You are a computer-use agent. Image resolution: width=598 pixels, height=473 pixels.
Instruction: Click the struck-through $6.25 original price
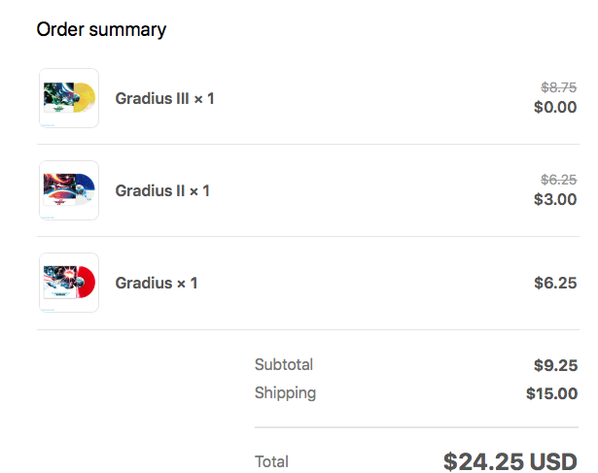558,180
